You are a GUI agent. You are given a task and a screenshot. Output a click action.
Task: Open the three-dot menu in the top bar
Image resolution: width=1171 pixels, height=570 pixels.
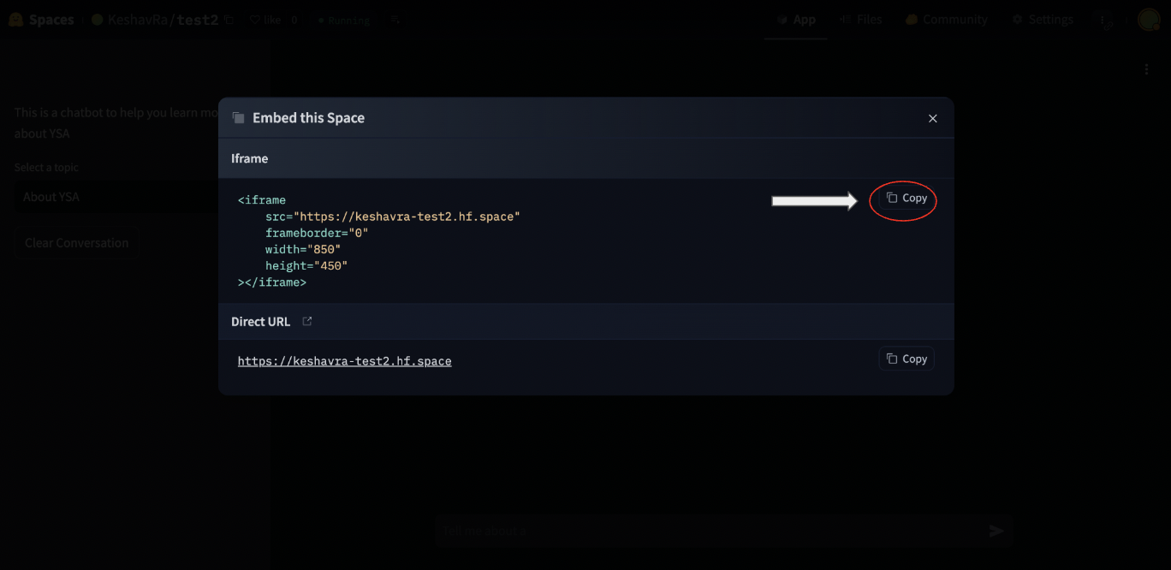(x=1103, y=19)
